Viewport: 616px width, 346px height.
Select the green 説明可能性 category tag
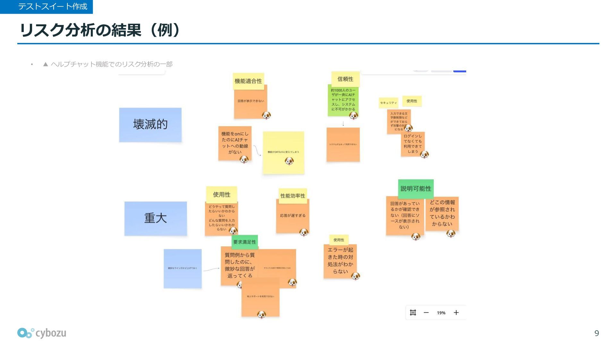[x=416, y=189]
